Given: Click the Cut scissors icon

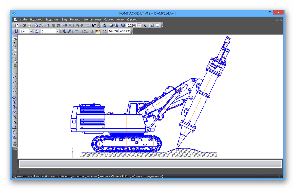Looking at the screenshot, I should (x=48, y=25).
